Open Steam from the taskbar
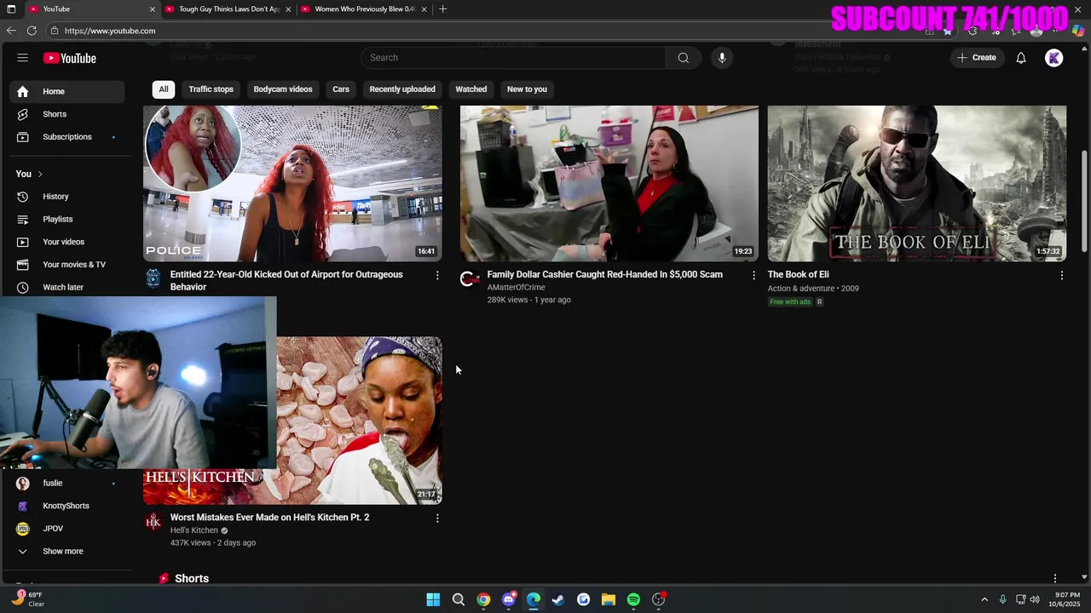 pos(558,599)
